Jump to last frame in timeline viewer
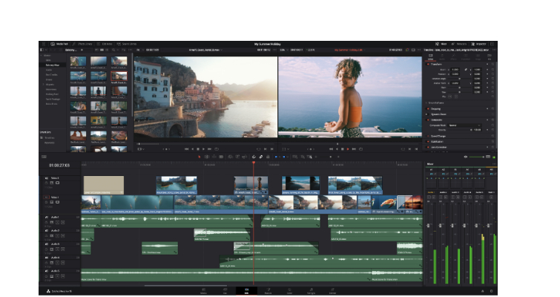 (x=354, y=149)
